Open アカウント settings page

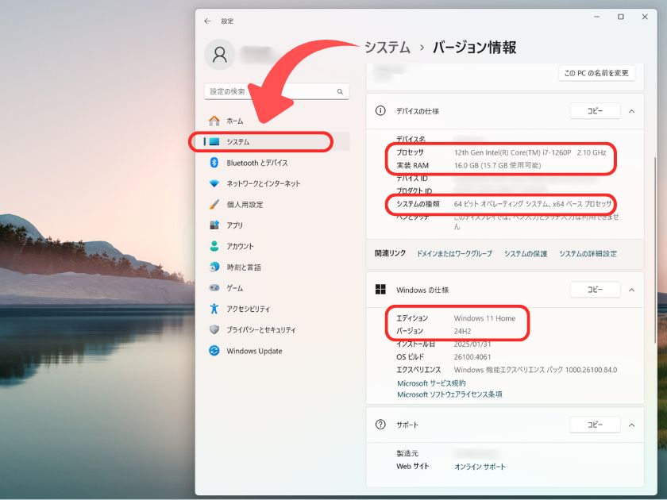pyautogui.click(x=277, y=246)
